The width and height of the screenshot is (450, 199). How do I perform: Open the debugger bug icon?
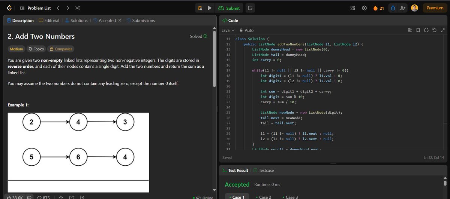[201, 8]
